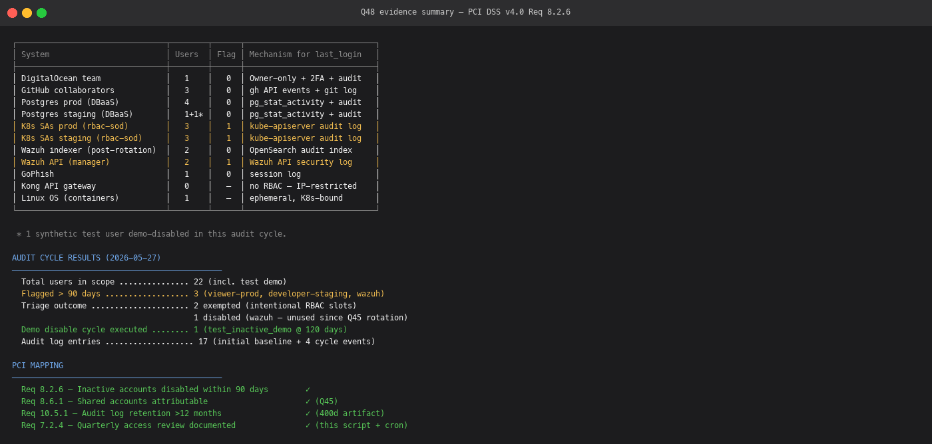Image resolution: width=932 pixels, height=444 pixels.
Task: Click '22 (incl. test demo)' value
Action: tap(240, 282)
